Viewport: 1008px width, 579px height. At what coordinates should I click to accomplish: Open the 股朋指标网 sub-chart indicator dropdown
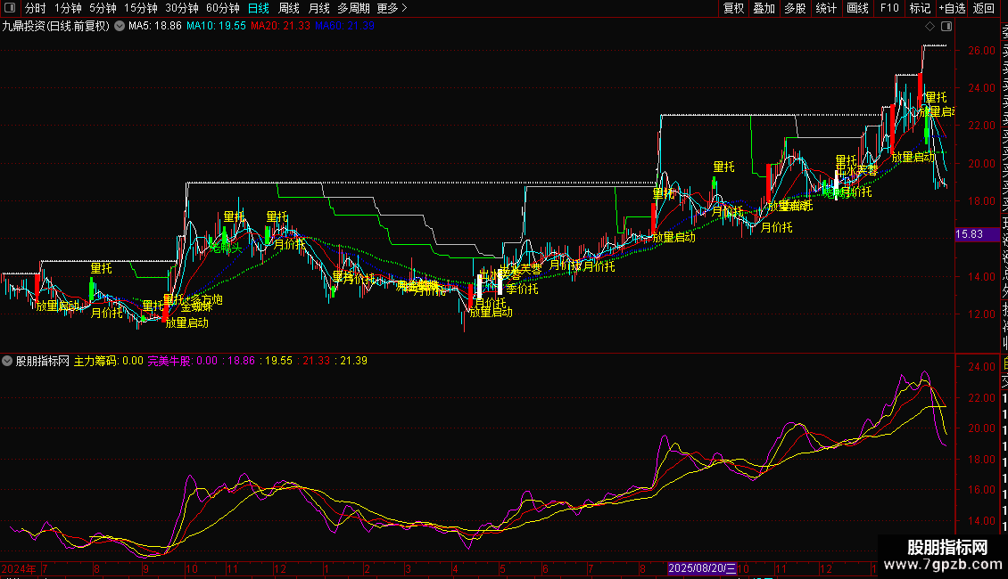(x=7, y=361)
